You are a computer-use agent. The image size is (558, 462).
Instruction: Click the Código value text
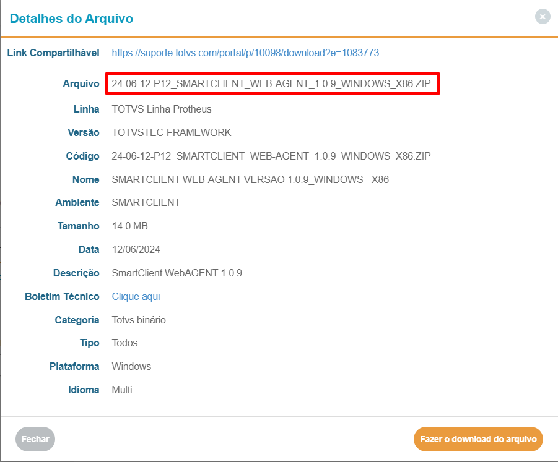pyautogui.click(x=271, y=156)
